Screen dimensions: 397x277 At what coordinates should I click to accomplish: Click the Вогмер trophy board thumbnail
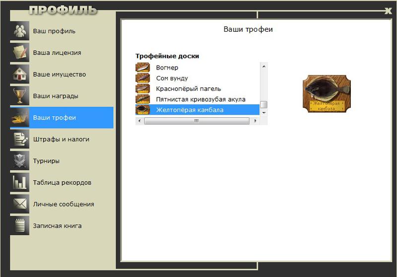tap(143, 68)
